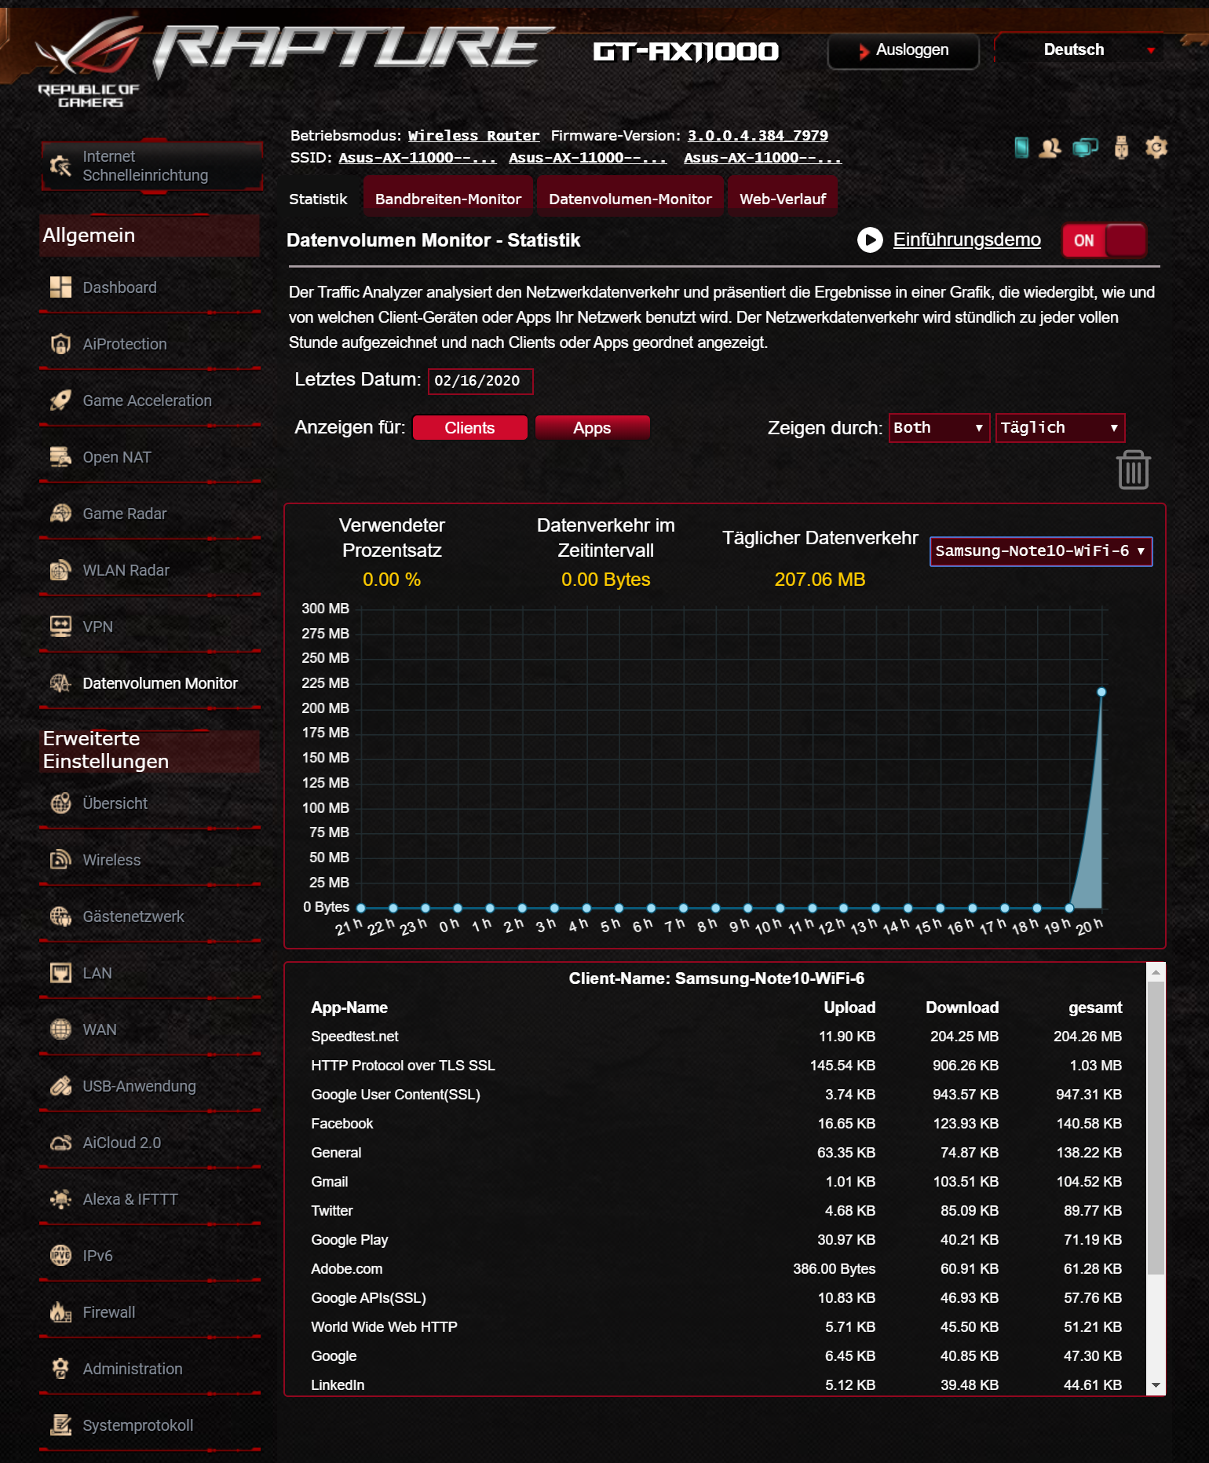
Task: Click the 'Google Play' app row name
Action: coord(349,1240)
